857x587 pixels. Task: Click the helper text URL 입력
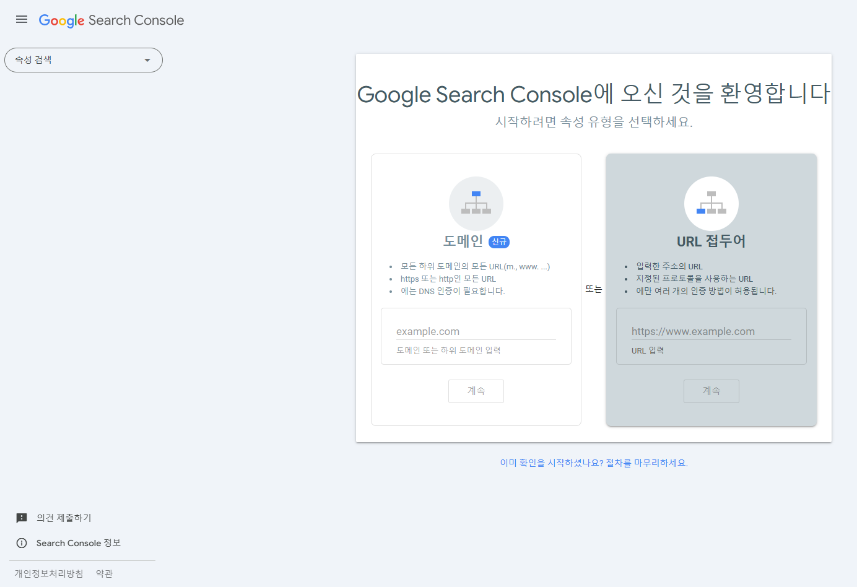(x=648, y=350)
